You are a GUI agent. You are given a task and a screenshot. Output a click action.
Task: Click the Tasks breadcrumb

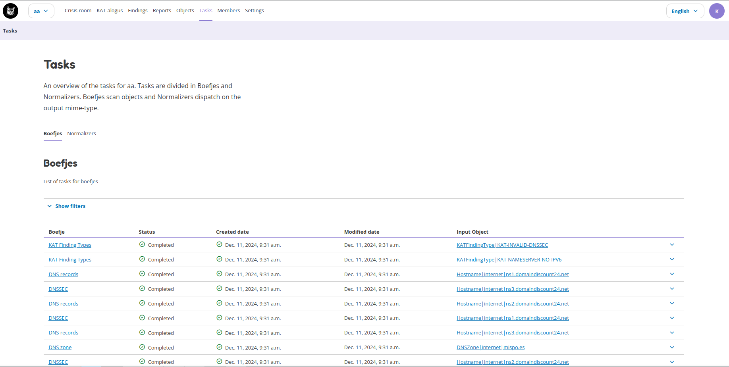tap(10, 31)
